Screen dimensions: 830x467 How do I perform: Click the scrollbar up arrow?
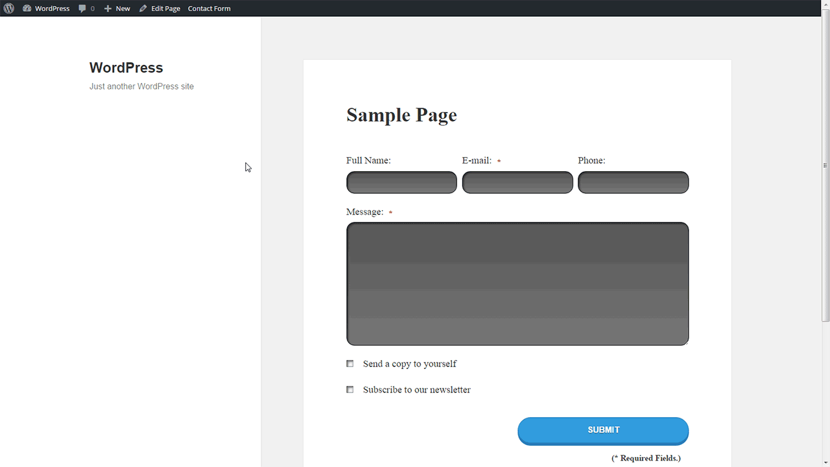[x=825, y=5]
